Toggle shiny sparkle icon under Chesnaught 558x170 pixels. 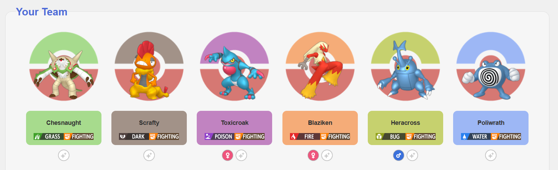point(64,155)
